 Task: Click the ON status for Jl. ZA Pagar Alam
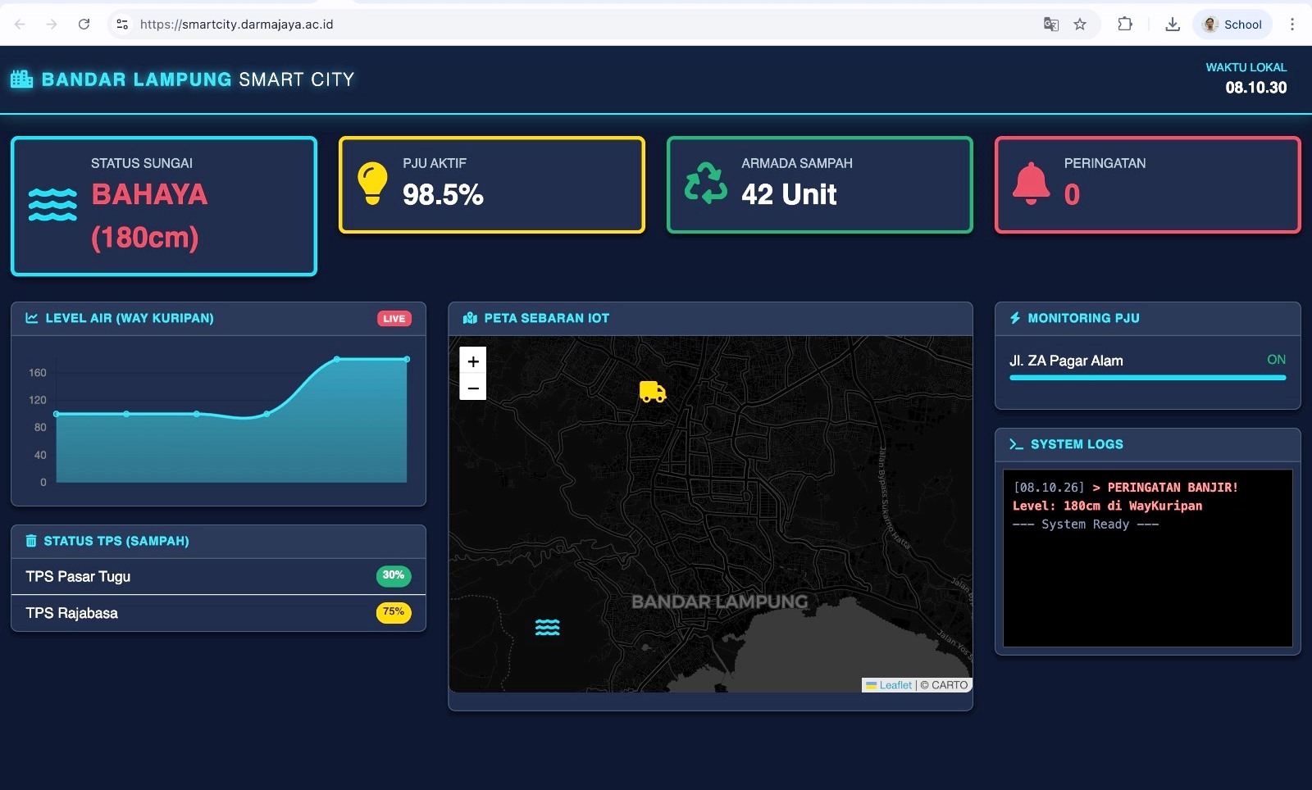pyautogui.click(x=1276, y=360)
